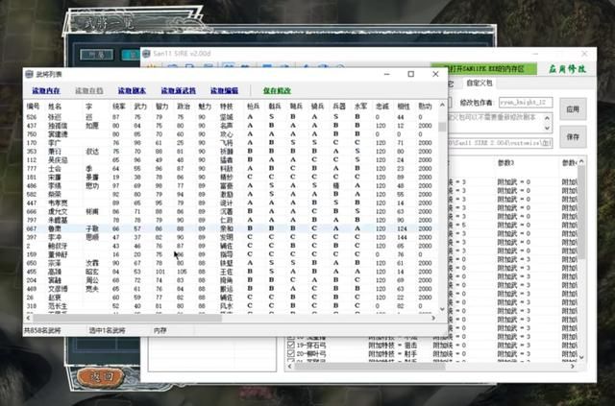Screen dimensions: 615x406
Task: Click the customize path input field
Action: click(500, 143)
